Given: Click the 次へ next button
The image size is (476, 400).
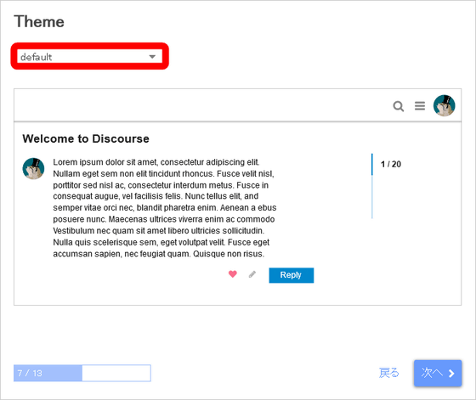Looking at the screenshot, I should 438,373.
